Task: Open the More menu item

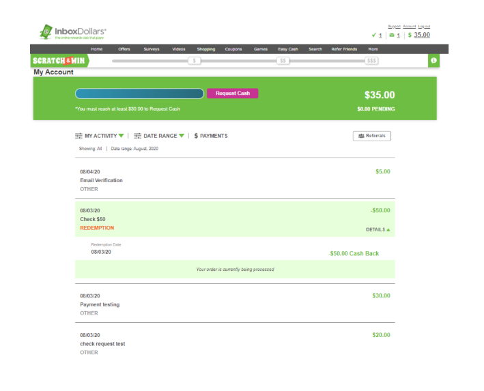Action: point(373,49)
